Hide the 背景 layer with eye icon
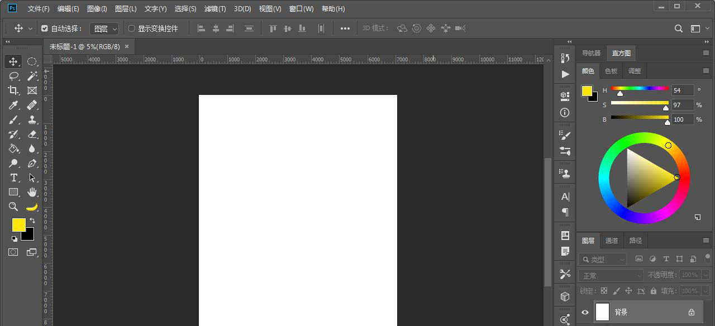The height and width of the screenshot is (326, 715). pyautogui.click(x=585, y=312)
